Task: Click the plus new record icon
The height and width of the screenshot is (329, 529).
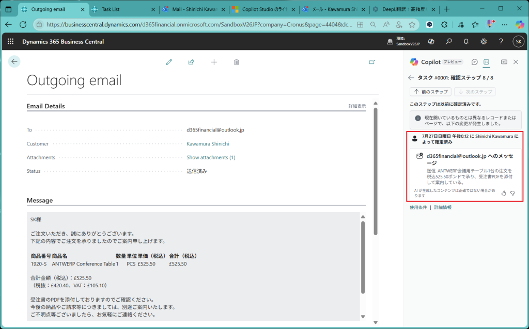Action: (x=214, y=62)
